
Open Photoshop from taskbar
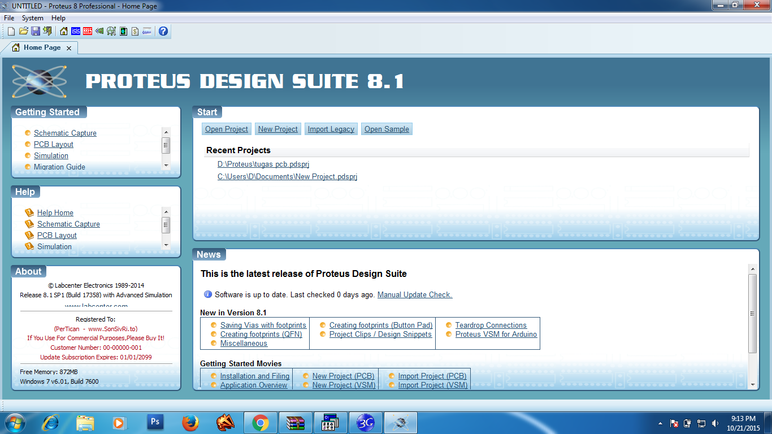155,423
